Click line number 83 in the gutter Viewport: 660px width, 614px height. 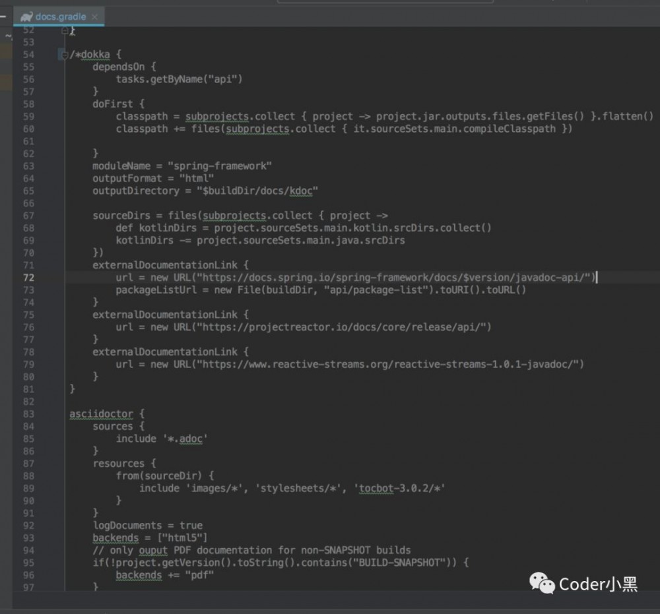coord(28,414)
